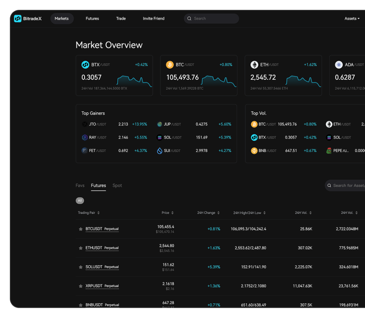Click the SUI droplet icon in Top Gainers
The image size is (365, 327).
pyautogui.click(x=159, y=151)
